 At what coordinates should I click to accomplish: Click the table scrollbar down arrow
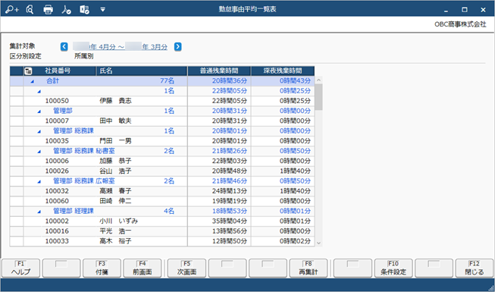[318, 243]
